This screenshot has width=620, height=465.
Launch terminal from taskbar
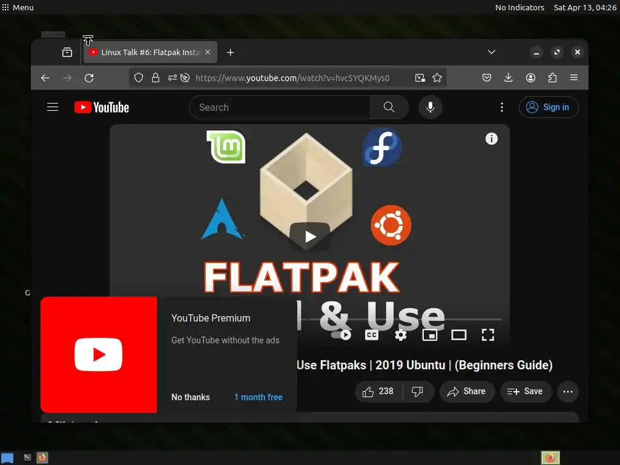coord(27,458)
